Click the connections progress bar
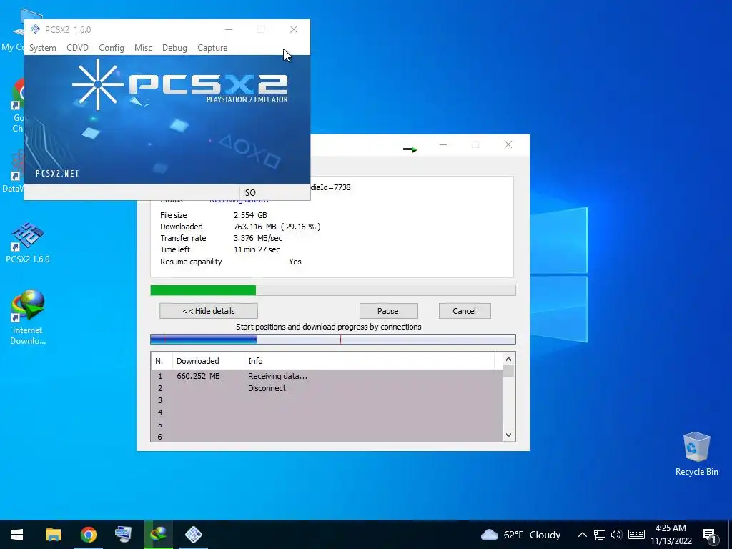 (333, 339)
